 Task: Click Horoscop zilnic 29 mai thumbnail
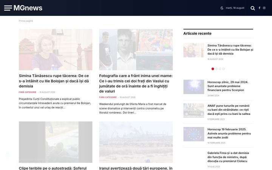coord(194,87)
